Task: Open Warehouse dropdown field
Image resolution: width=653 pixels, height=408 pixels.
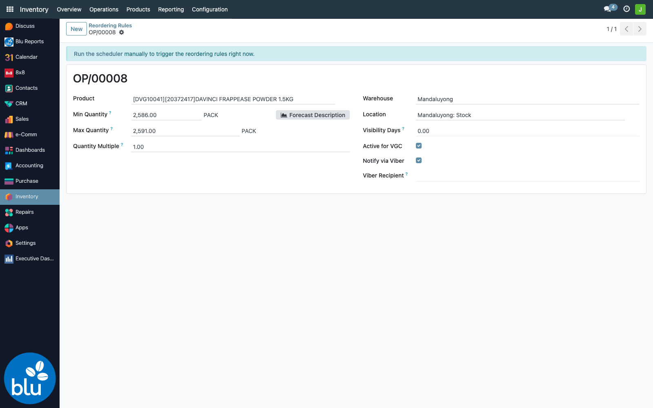Action: pyautogui.click(x=528, y=99)
